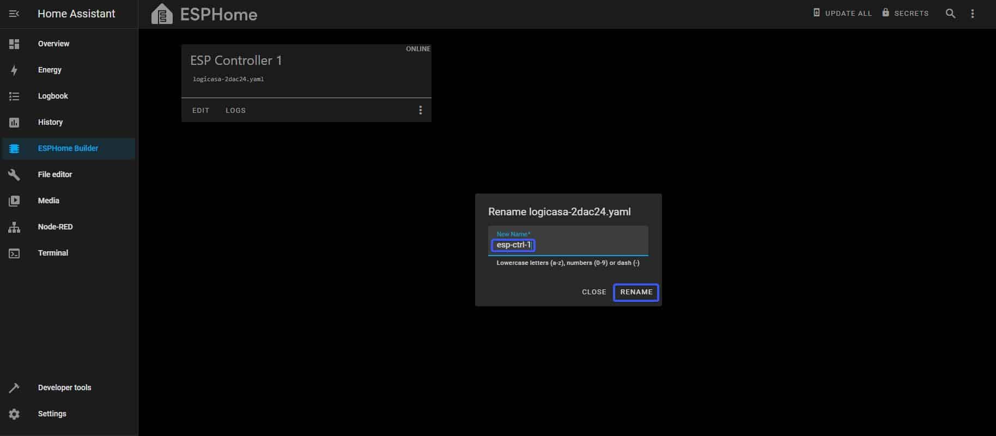View LOGS for ESP Controller 1

point(235,110)
